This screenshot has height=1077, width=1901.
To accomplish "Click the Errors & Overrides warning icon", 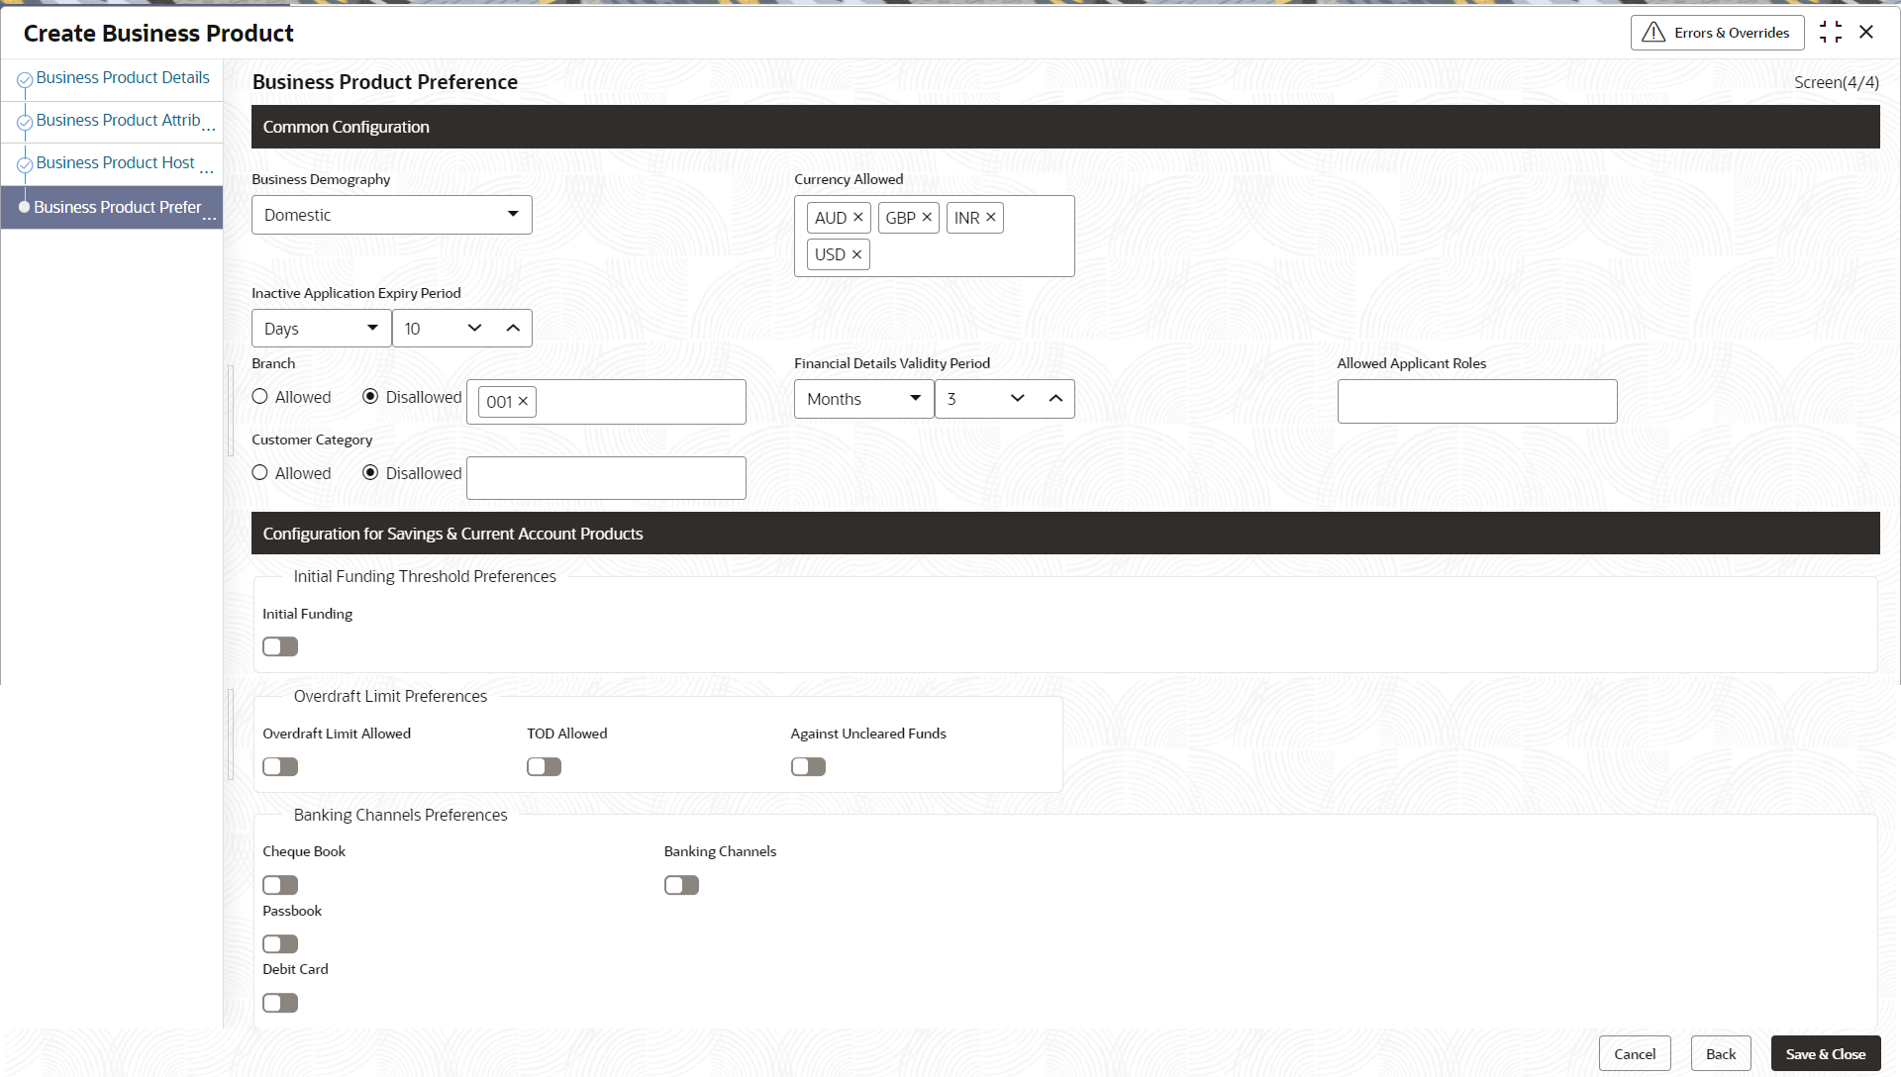I will click(1652, 33).
